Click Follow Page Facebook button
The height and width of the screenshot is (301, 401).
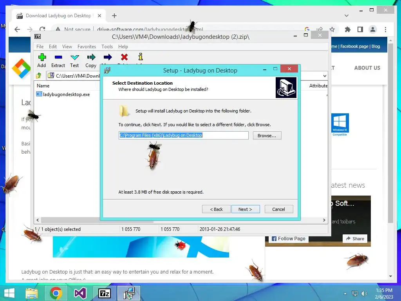click(289, 239)
